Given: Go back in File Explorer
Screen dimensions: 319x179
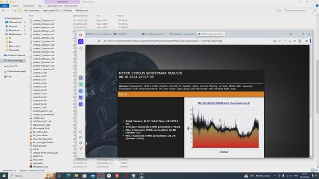Looking at the screenshot, I should [3, 10].
